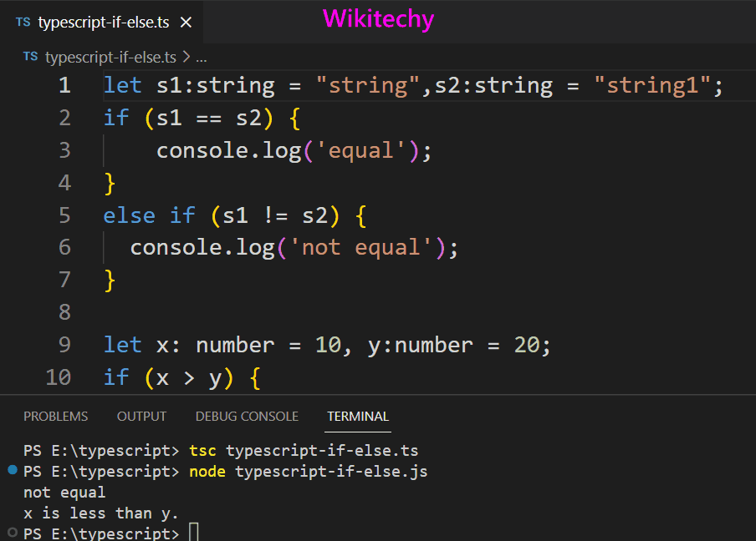The height and width of the screenshot is (541, 756).
Task: Click the blue command marker beside the node command
Action: (13, 471)
